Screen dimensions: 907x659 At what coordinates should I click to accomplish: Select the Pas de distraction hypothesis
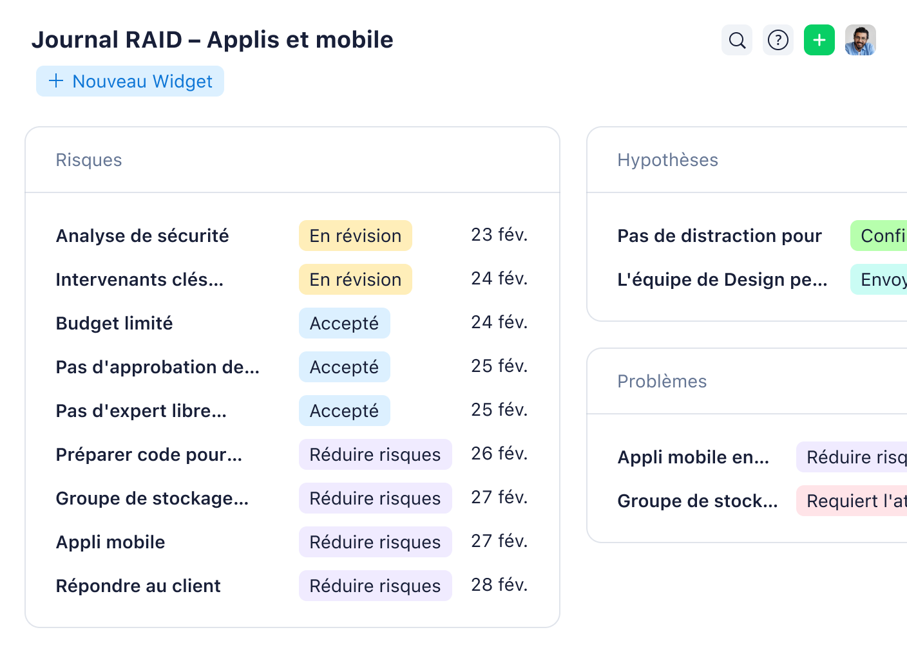tap(720, 236)
